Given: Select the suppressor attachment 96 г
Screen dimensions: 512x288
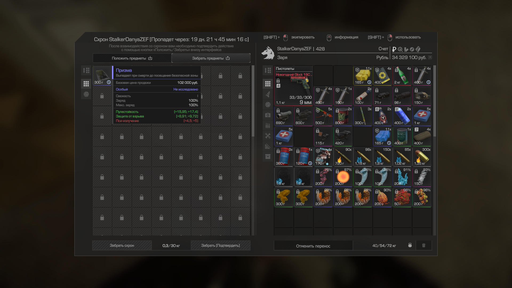Looking at the screenshot, I should coord(402,96).
